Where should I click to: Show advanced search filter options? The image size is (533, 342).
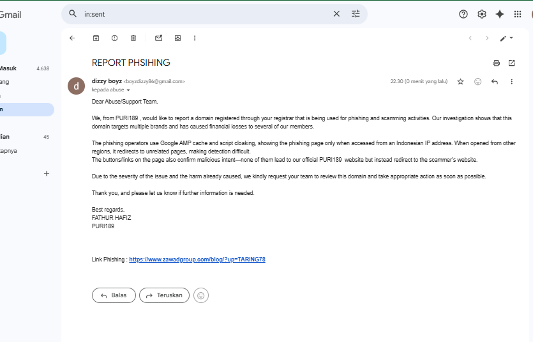pos(356,14)
